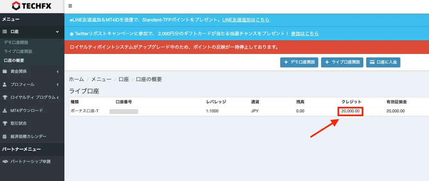The height and width of the screenshot is (181, 429).
Task: Collapse the 口座 menu chevron
Action: click(x=57, y=32)
